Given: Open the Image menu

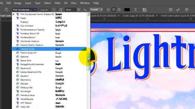Looking at the screenshot, I should (x=18, y=3).
